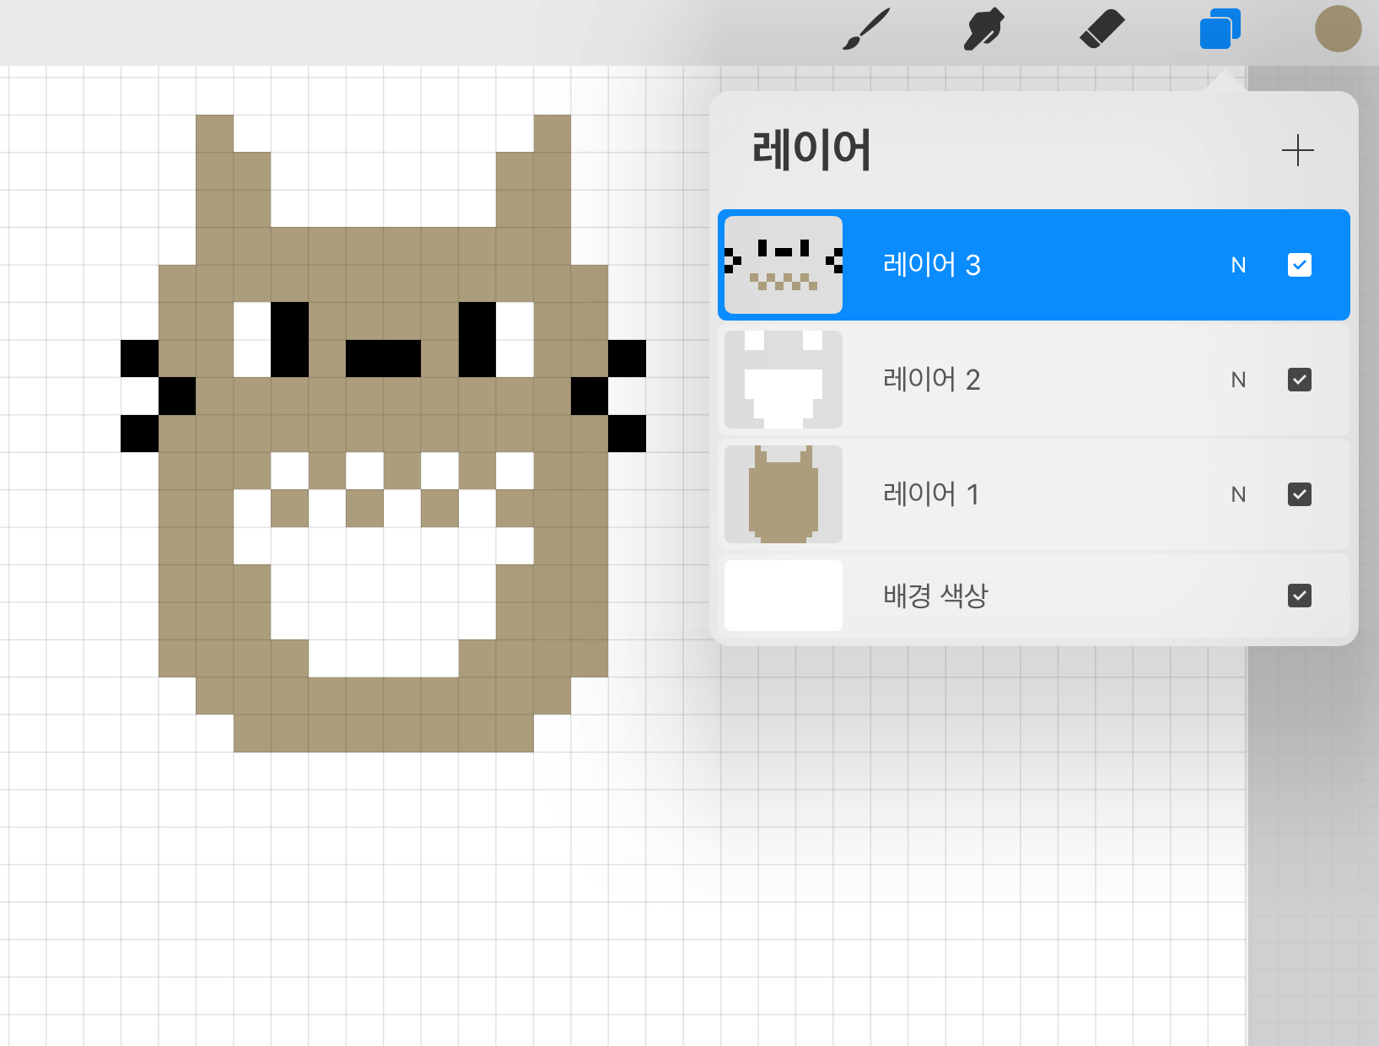Viewport: 1379px width, 1046px height.
Task: Hide 레이어 2 with its checkbox
Action: [x=1300, y=380]
